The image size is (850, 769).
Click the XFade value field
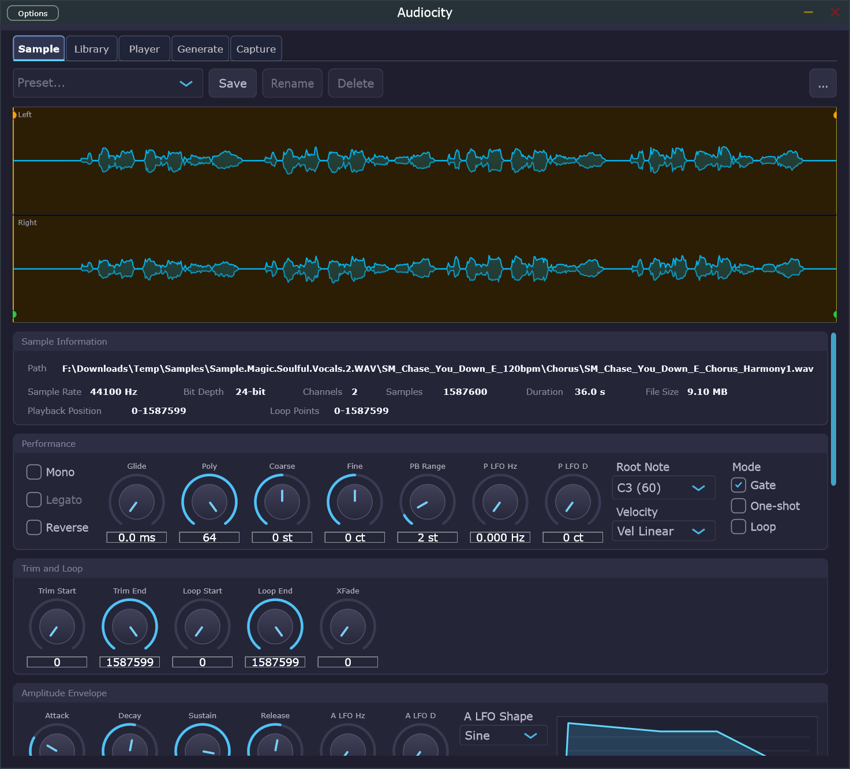[348, 662]
